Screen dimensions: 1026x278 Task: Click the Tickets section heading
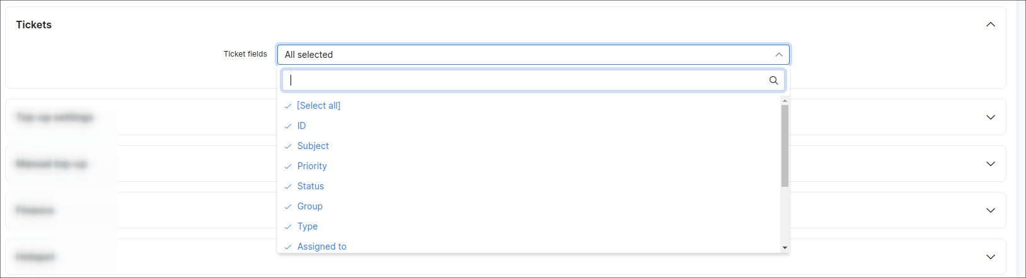tap(34, 25)
